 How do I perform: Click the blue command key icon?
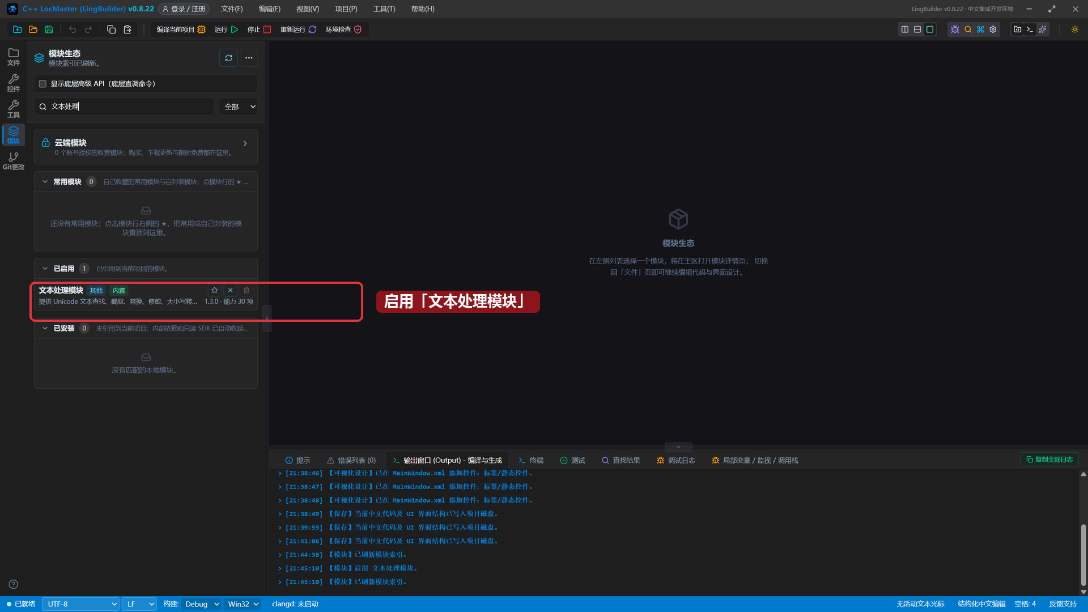[980, 29]
